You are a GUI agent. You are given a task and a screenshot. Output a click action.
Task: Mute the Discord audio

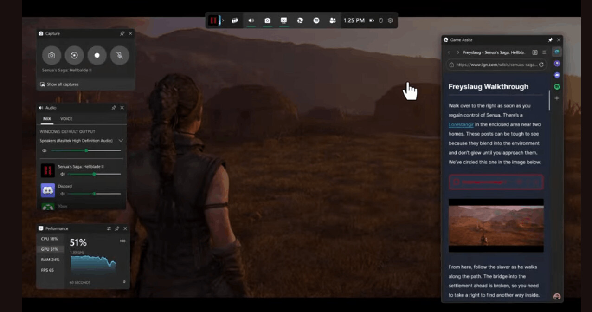(62, 194)
